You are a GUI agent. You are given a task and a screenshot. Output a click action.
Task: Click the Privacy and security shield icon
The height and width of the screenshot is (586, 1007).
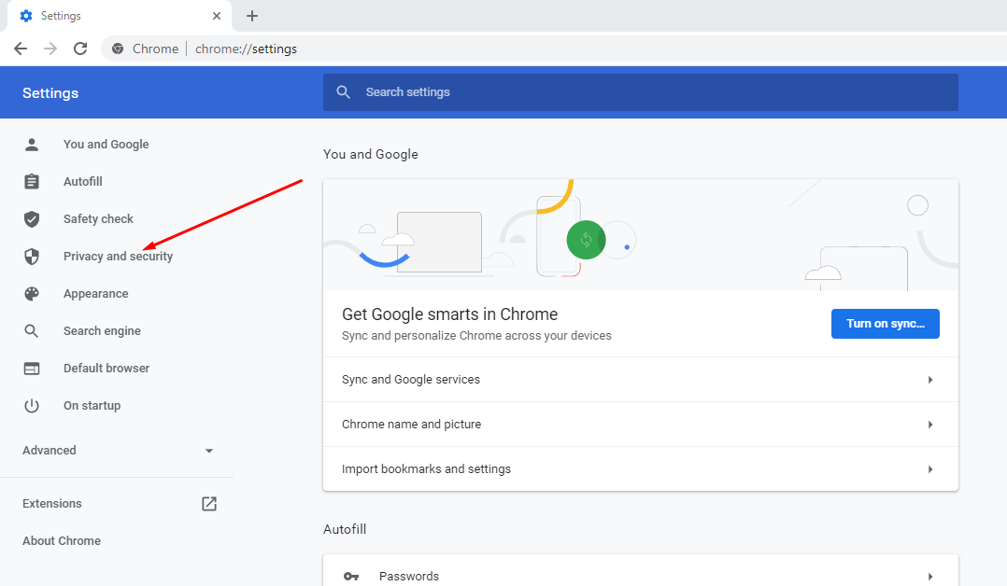click(32, 256)
